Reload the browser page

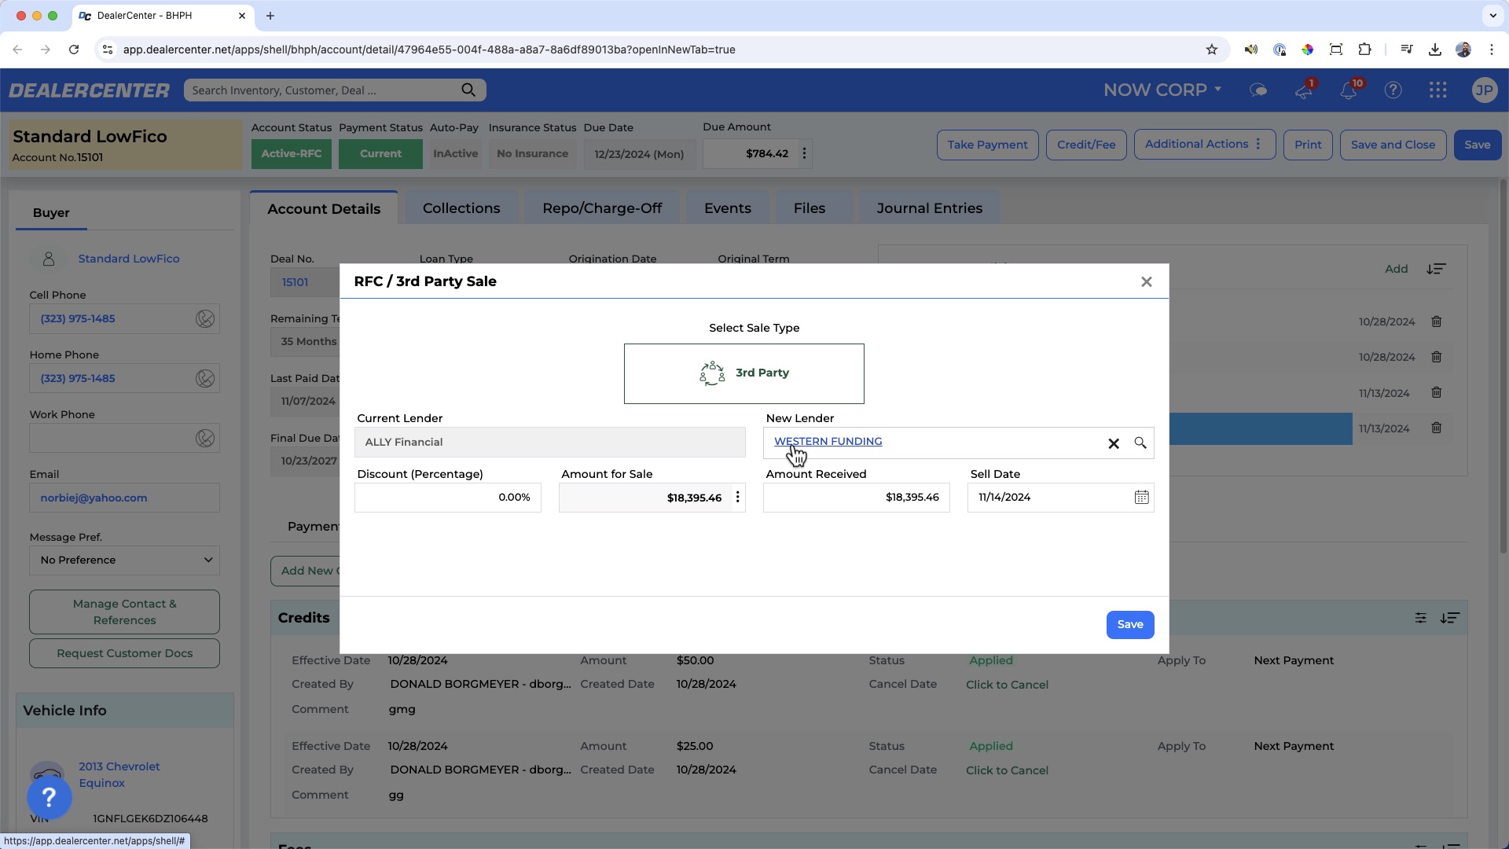point(74,50)
